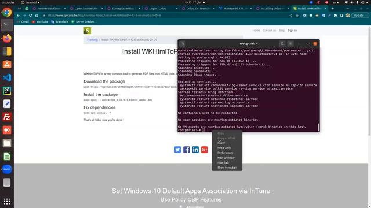Open Preferences from the context menu
Viewport: 371px width, 208px height.
click(225, 153)
